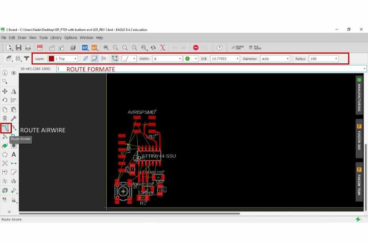The width and height of the screenshot is (368, 245).
Task: Select the Delete trash tool
Action: pyautogui.click(x=4, y=118)
